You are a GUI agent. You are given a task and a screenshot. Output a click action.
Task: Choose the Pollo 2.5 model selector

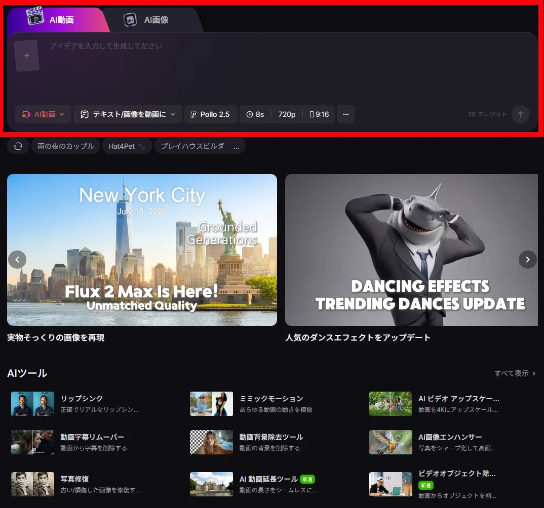click(x=211, y=114)
